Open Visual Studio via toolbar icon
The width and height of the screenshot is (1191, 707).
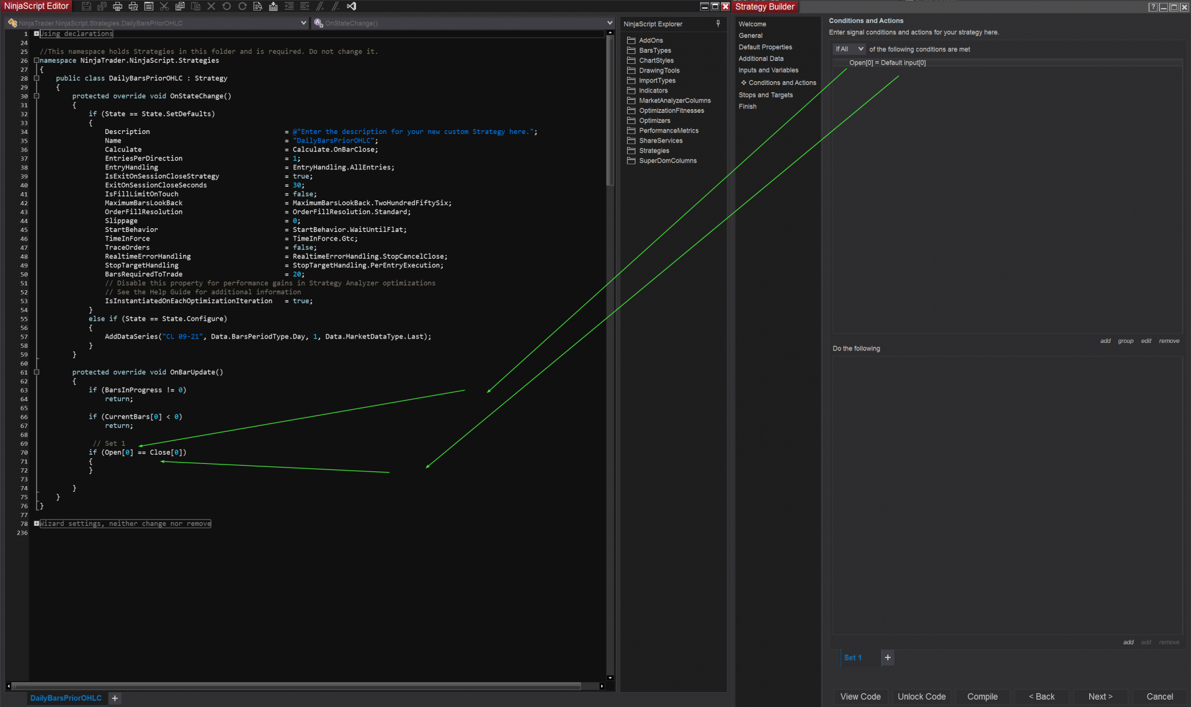coord(351,6)
